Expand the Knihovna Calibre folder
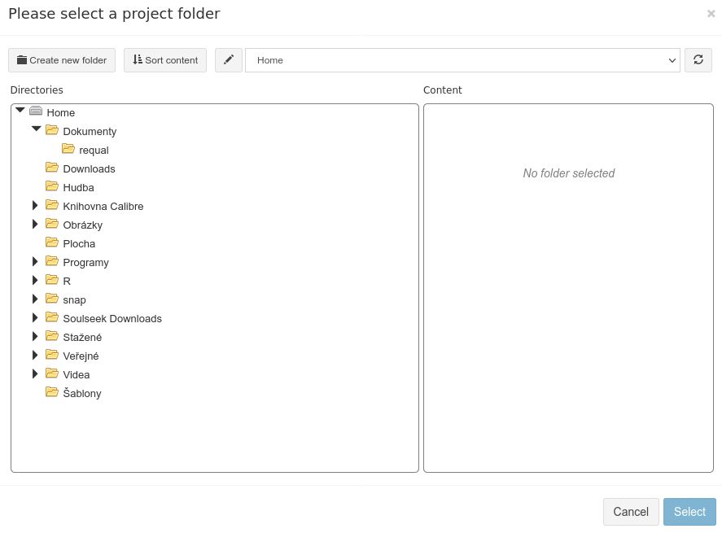 35,205
